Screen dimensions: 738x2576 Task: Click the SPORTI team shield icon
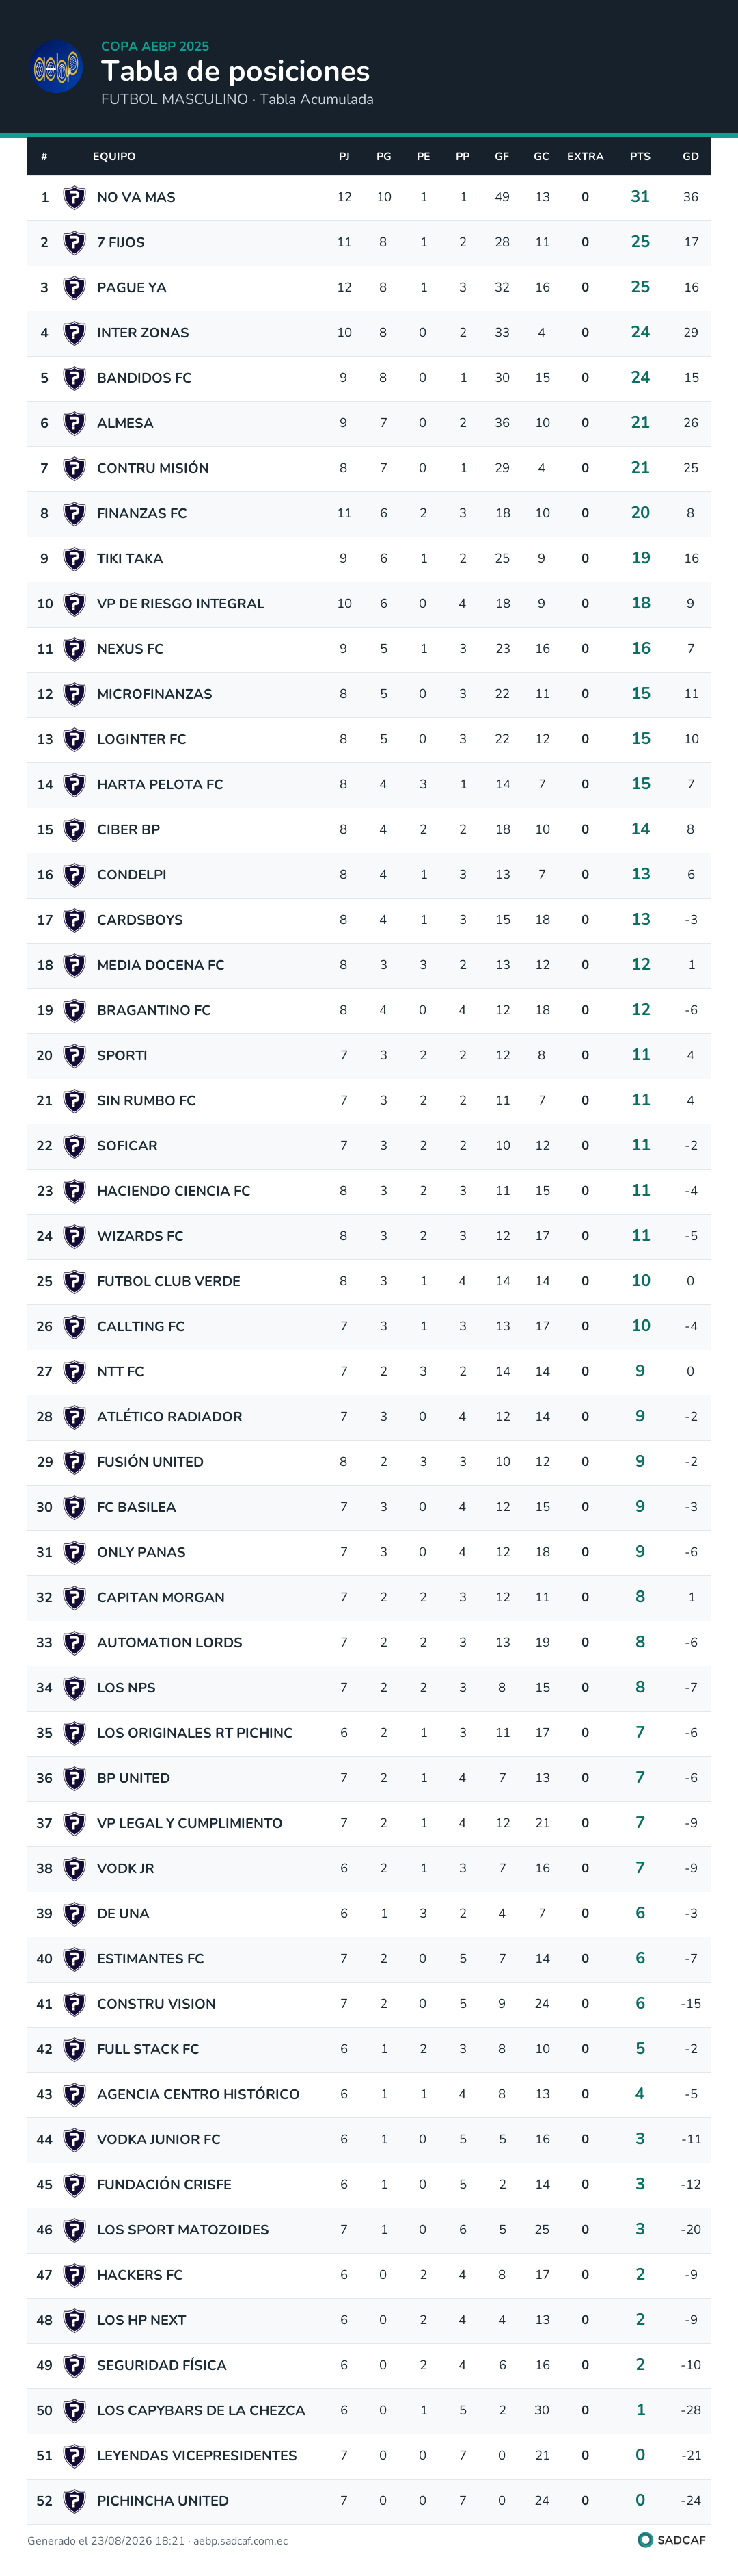point(74,1055)
